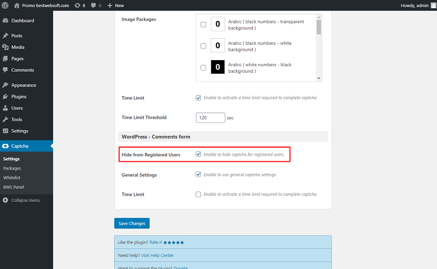Open the comments bubble icon in admin bar
Viewport: 437px width, 269px height.
pos(93,5)
